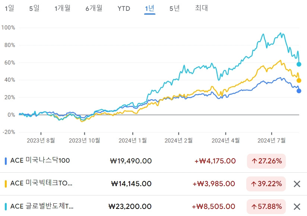Select the YTD performance view
Viewport: 307px width, 216px height.
click(123, 8)
